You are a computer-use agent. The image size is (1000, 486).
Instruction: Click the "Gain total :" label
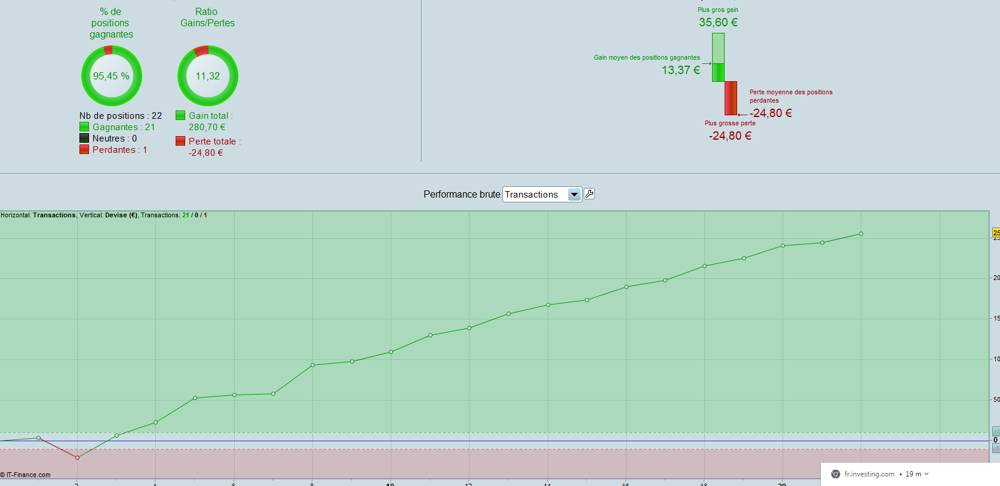click(211, 116)
